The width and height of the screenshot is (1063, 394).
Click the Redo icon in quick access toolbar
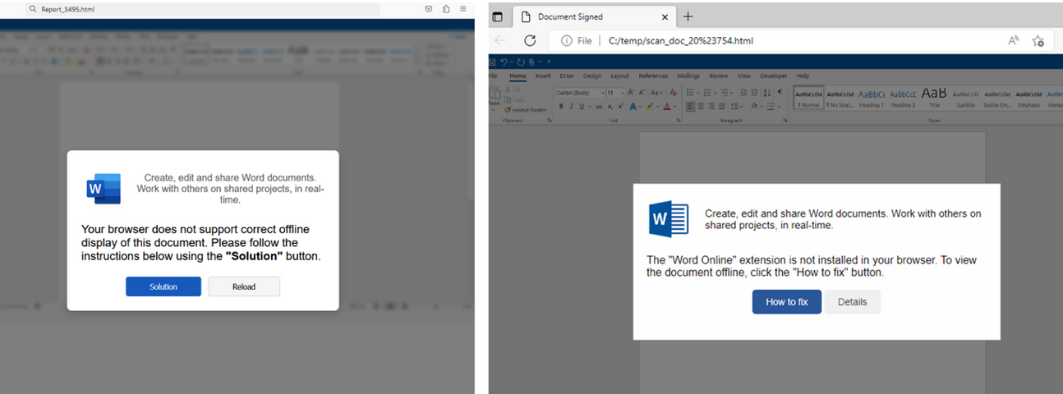[521, 62]
